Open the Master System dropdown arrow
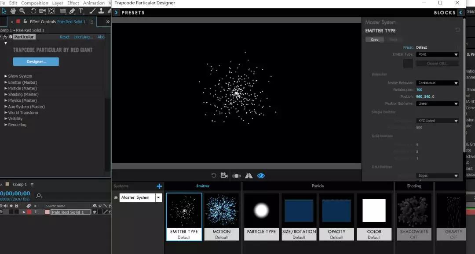The width and height of the screenshot is (475, 254). [158, 197]
